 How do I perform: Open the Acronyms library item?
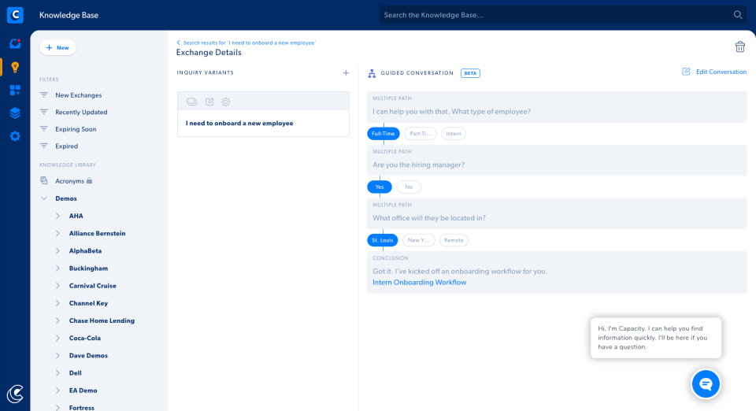pyautogui.click(x=69, y=181)
